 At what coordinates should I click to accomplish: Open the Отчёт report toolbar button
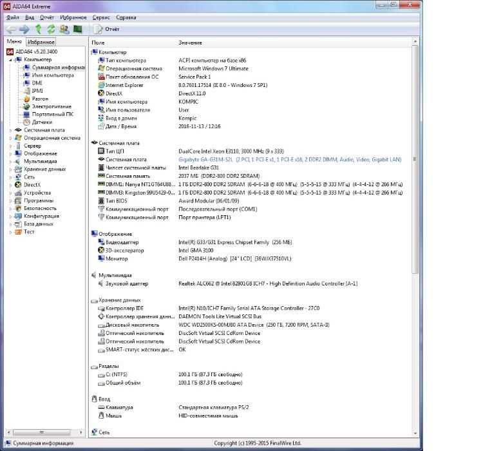click(x=106, y=29)
